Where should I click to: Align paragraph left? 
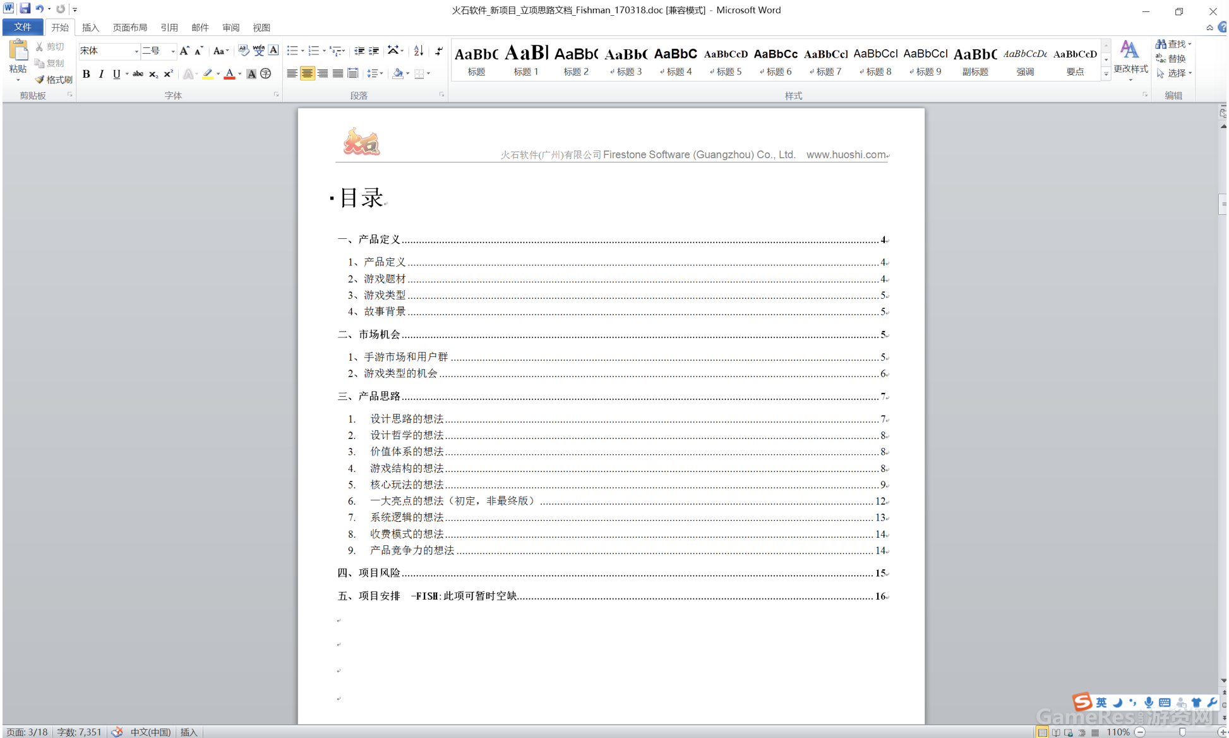pyautogui.click(x=292, y=74)
